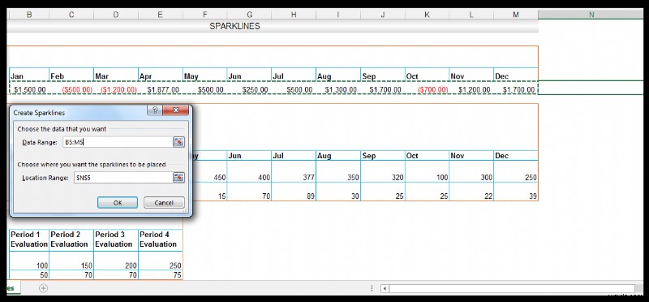649x302 pixels.
Task: Click the May header cell in first table
Action: pyautogui.click(x=205, y=75)
